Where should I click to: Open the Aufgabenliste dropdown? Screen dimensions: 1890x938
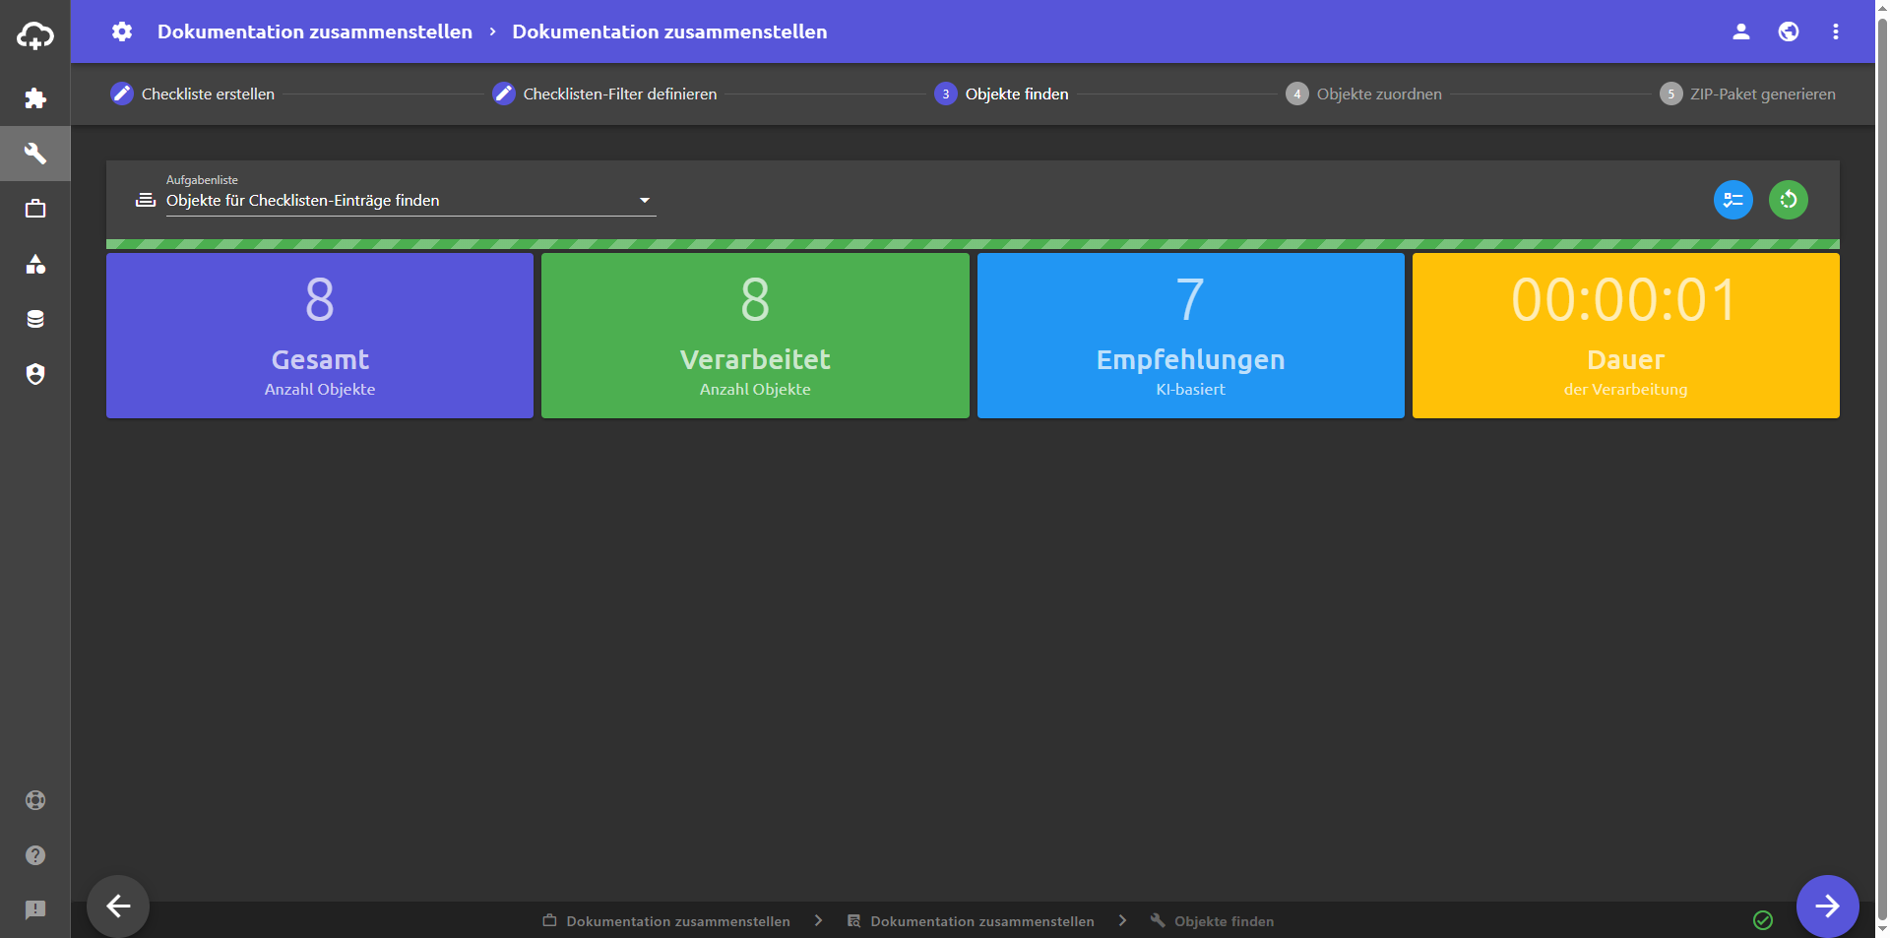pos(409,201)
